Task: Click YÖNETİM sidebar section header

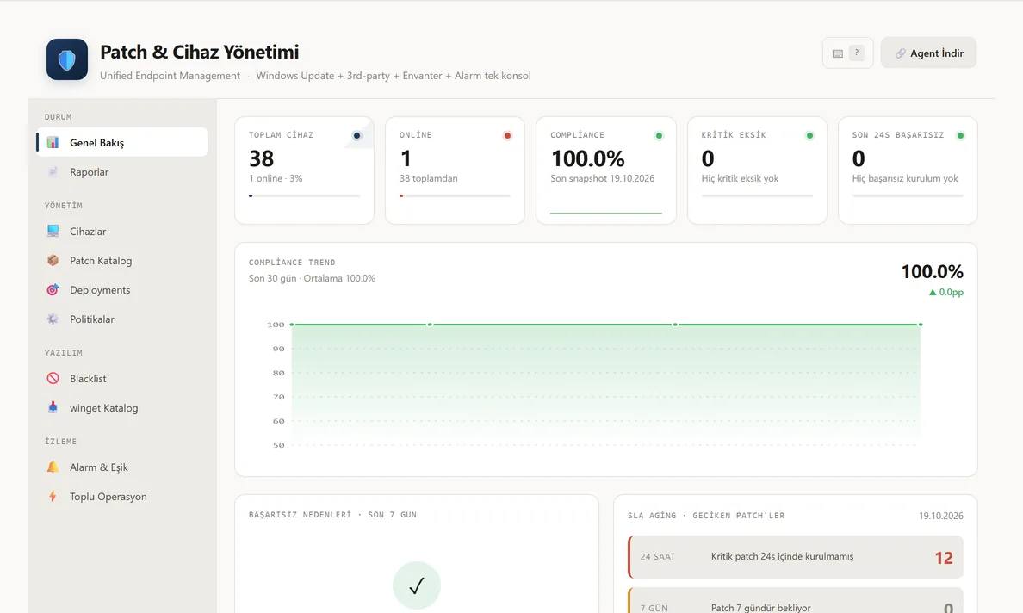Action: tap(63, 206)
